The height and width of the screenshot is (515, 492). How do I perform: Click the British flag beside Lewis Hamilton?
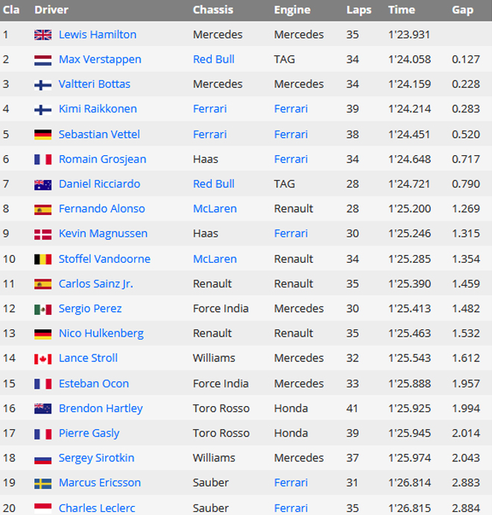click(x=42, y=35)
